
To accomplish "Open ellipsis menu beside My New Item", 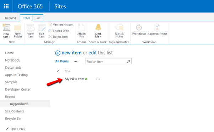I will (98, 79).
